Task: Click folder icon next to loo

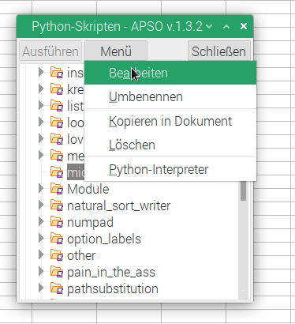Action: tap(57, 122)
